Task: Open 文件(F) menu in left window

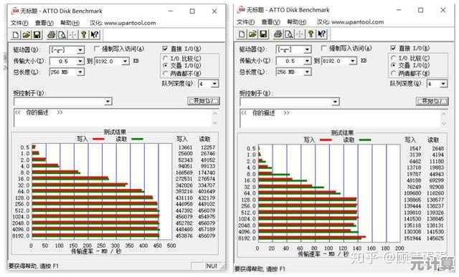Action: point(19,23)
